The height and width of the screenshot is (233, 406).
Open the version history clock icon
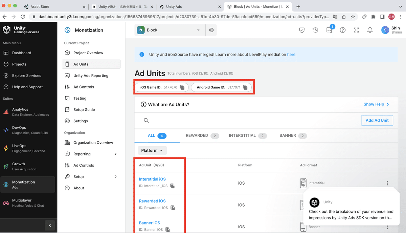tap(315, 30)
